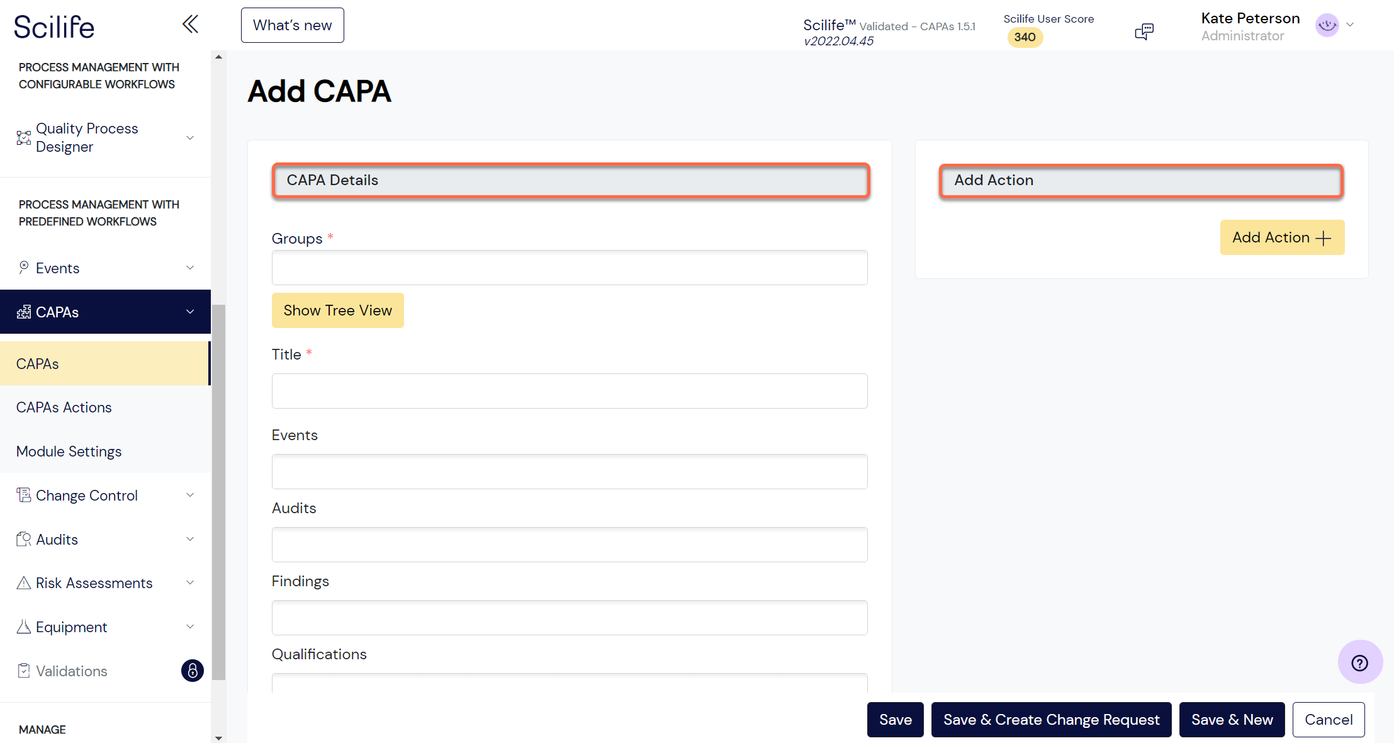Expand the user account dropdown arrow
This screenshot has width=1394, height=743.
(1351, 25)
